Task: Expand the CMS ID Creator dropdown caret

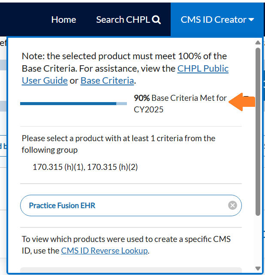Action: [251, 20]
